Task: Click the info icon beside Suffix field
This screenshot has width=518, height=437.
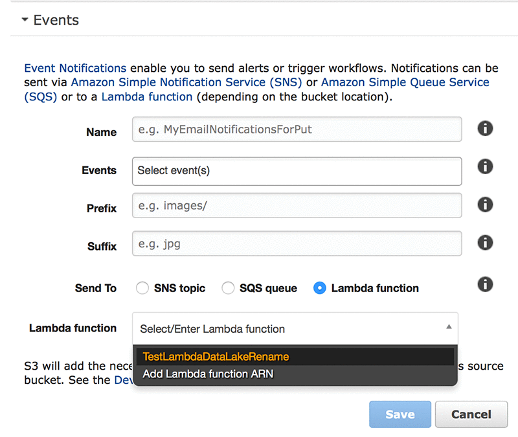Action: [485, 243]
